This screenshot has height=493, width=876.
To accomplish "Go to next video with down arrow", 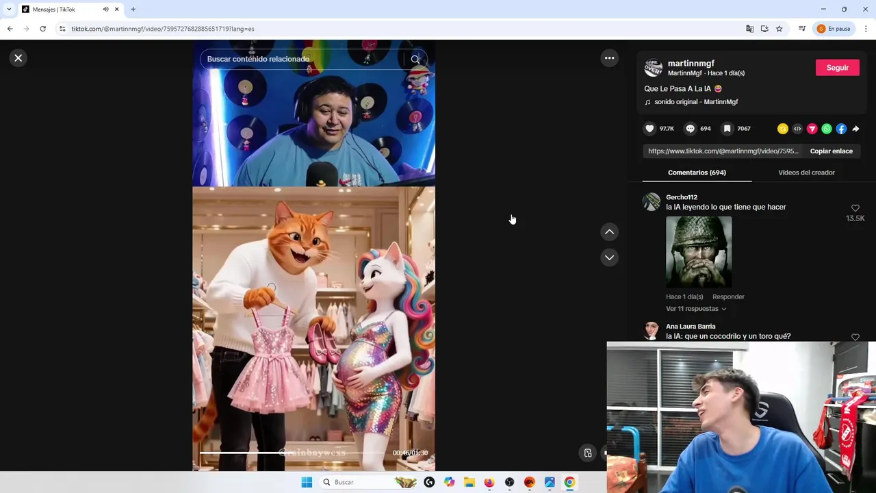I will pyautogui.click(x=609, y=257).
